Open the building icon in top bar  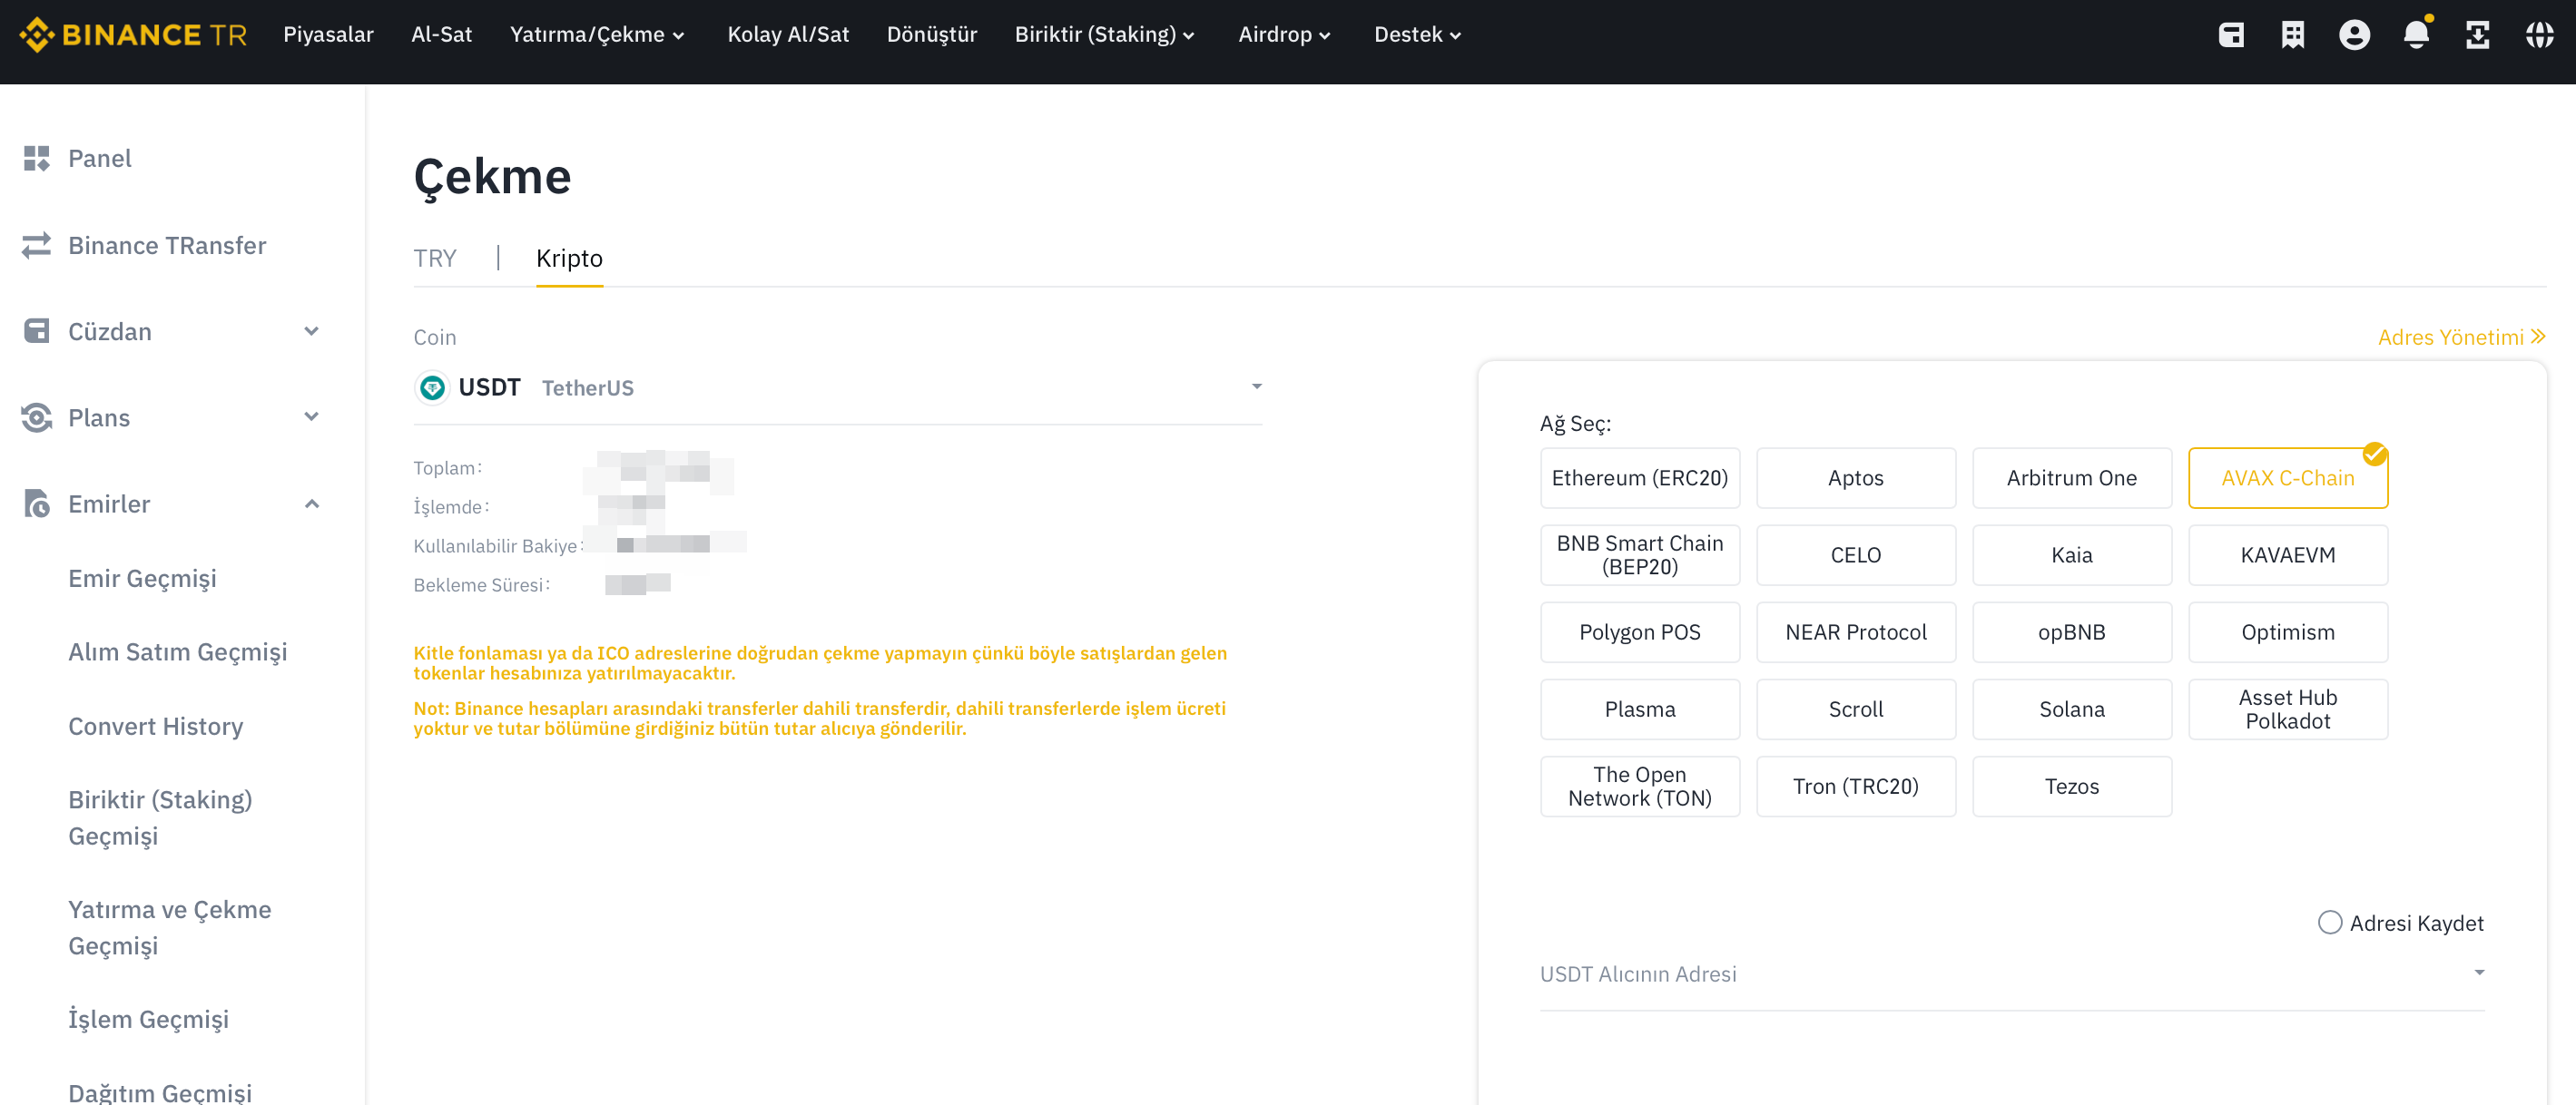click(2293, 35)
